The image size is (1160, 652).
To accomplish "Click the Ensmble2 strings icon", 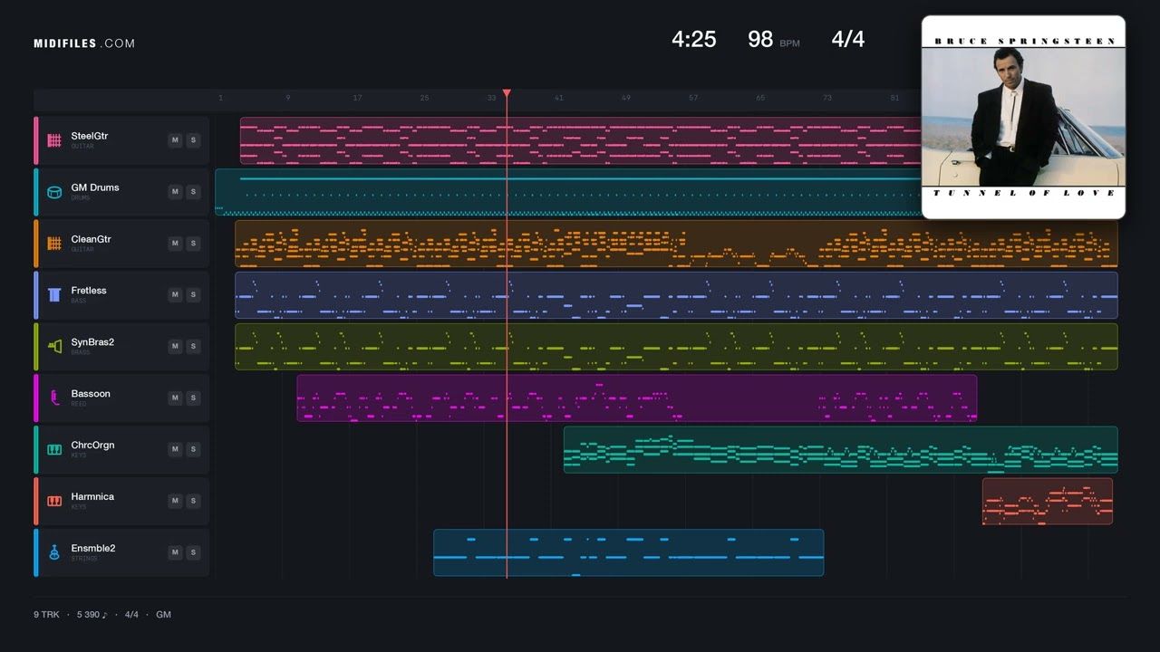I will point(54,552).
